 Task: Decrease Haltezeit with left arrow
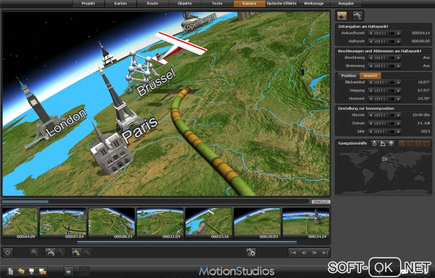370,41
